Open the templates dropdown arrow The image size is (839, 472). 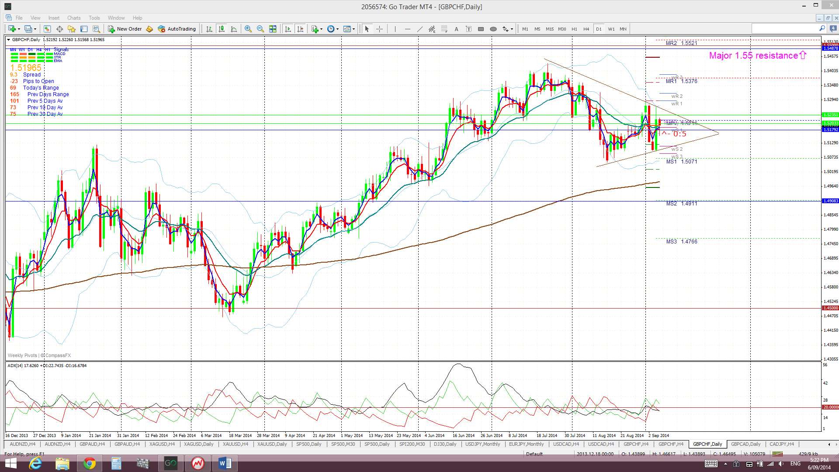point(353,29)
